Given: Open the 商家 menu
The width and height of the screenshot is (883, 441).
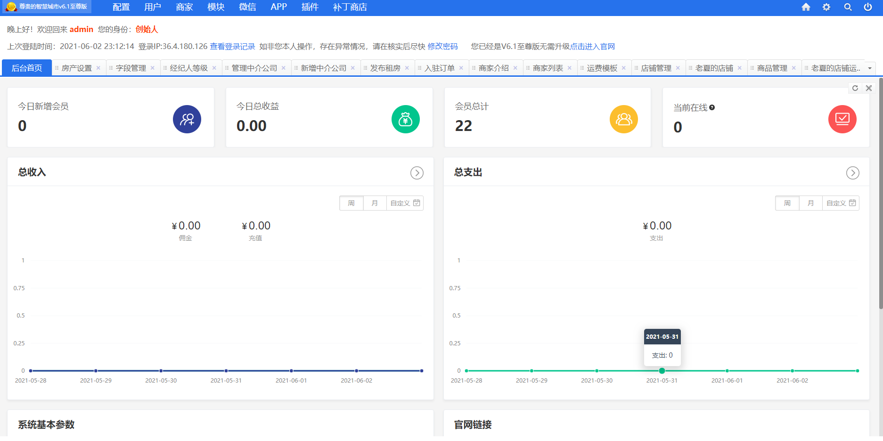Looking at the screenshot, I should pos(184,7).
